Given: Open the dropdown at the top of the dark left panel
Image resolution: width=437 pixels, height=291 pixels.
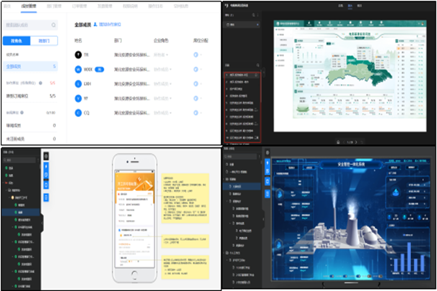Looking at the screenshot, I should 242,24.
